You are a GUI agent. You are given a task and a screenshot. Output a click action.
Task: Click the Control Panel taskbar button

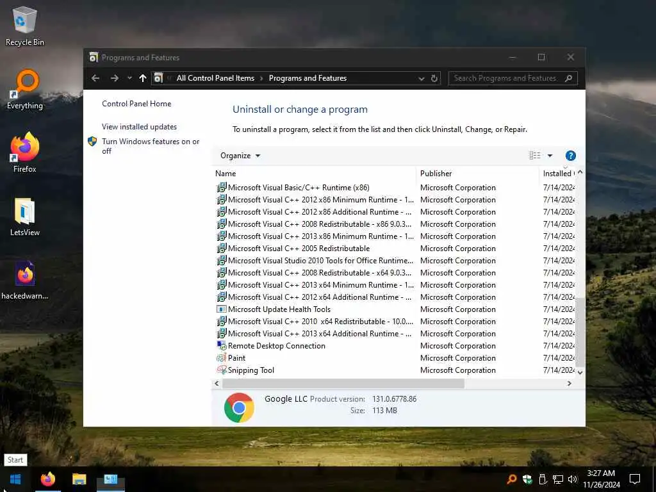point(111,479)
